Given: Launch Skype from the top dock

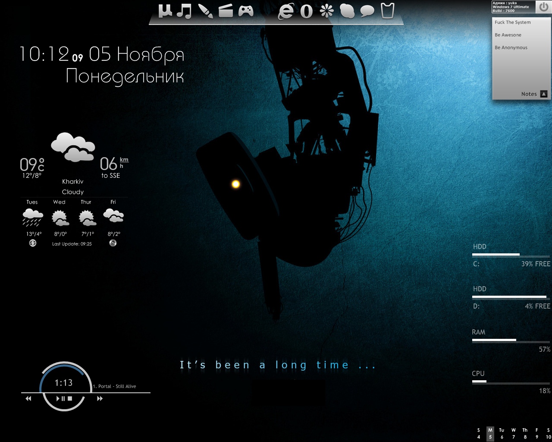Looking at the screenshot, I should click(x=347, y=11).
